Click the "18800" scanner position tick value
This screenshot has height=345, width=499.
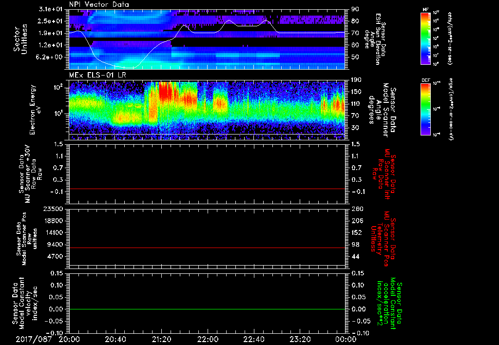(54, 221)
